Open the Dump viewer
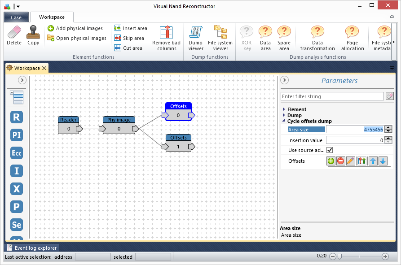This screenshot has width=401, height=265. 196,38
